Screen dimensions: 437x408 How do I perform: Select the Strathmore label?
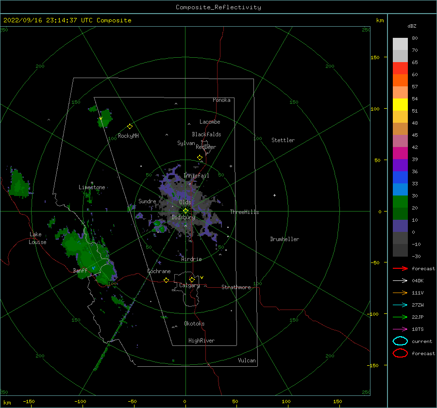coord(236,287)
